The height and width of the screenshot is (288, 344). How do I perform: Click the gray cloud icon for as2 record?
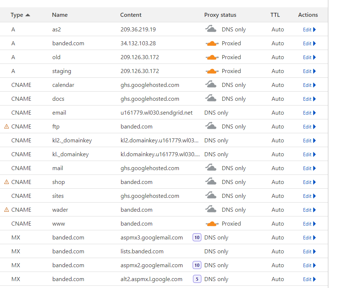pos(211,29)
